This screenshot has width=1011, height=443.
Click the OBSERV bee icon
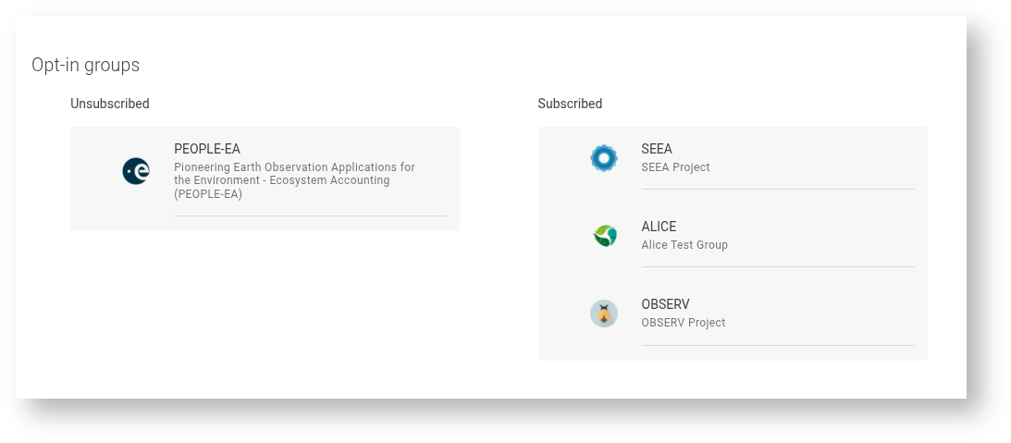click(x=603, y=314)
